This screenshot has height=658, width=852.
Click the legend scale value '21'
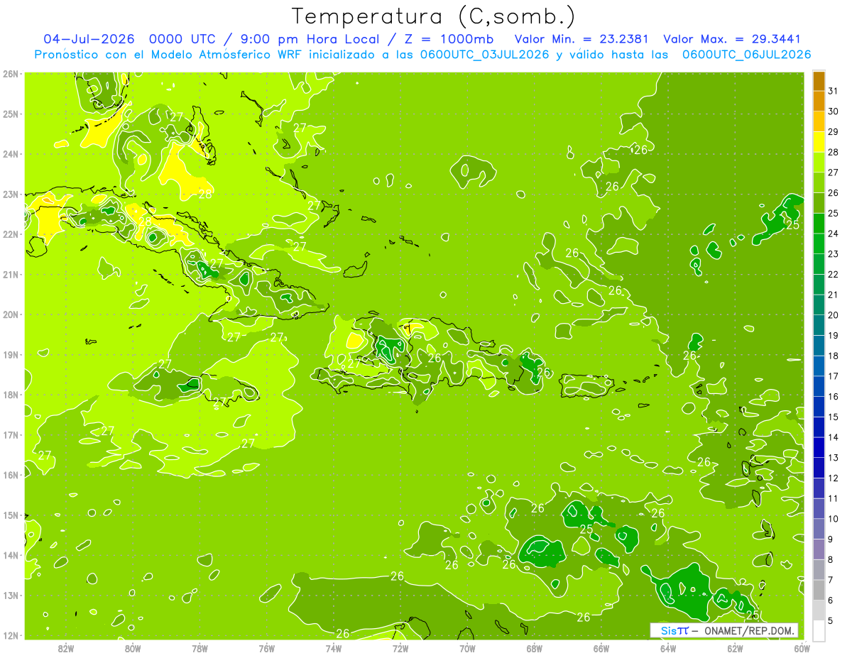[x=834, y=295]
